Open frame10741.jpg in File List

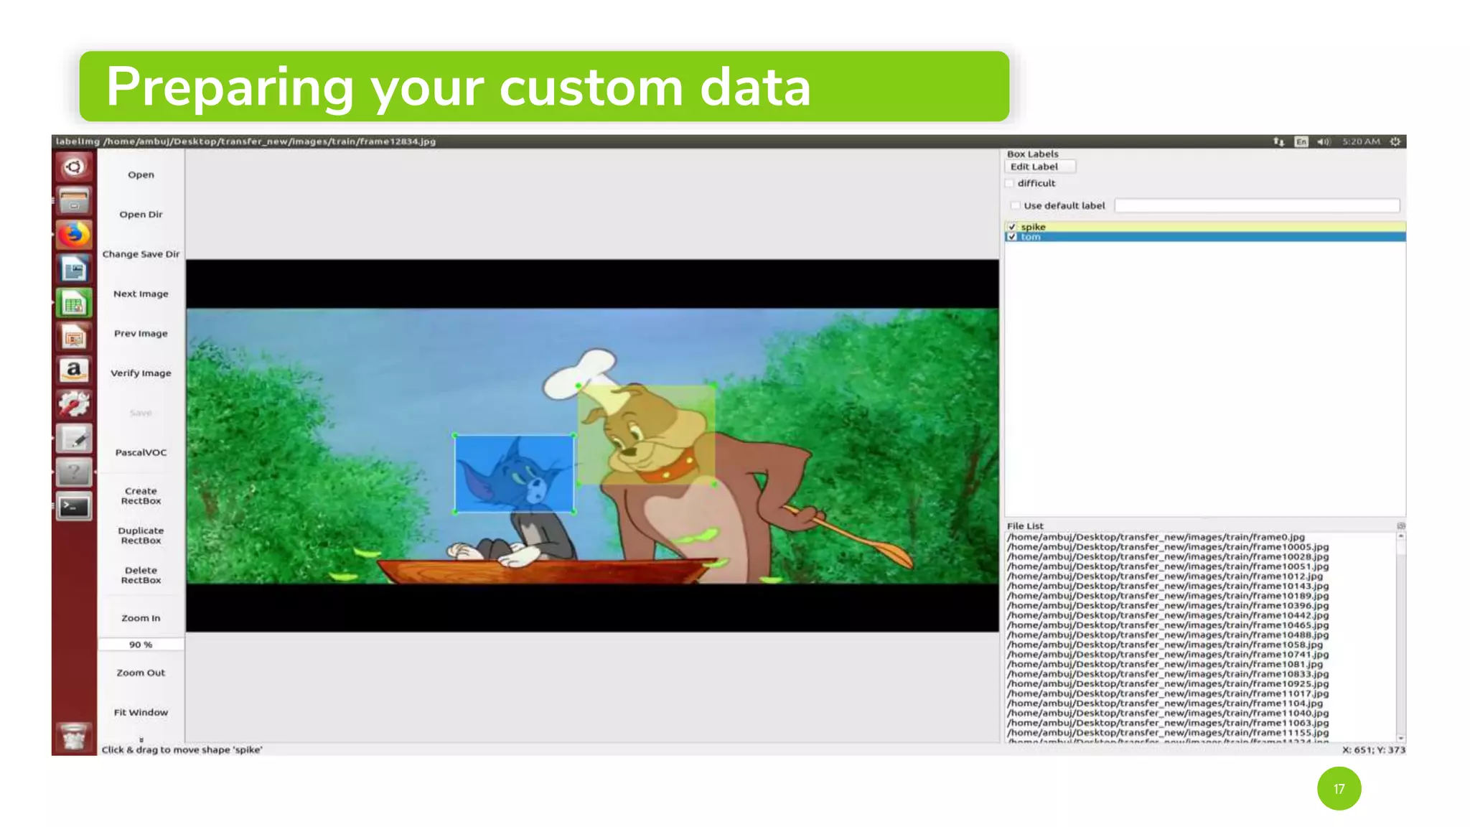click(1168, 655)
